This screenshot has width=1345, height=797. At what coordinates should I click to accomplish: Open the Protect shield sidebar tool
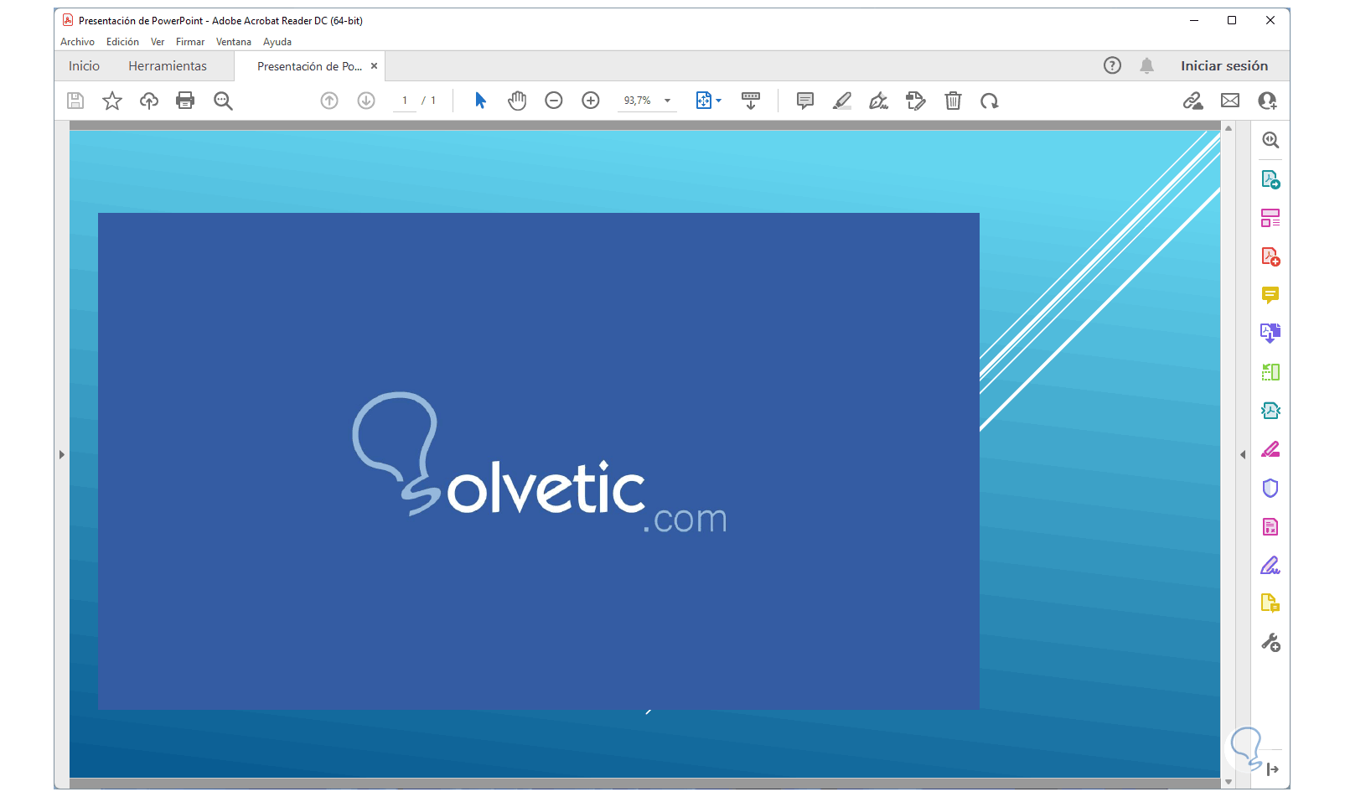click(1270, 488)
